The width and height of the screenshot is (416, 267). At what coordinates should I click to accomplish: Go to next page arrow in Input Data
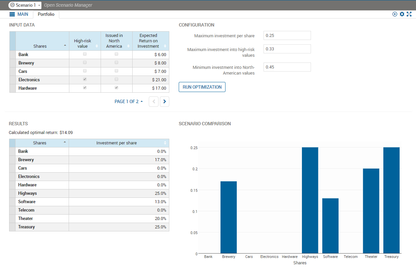tap(164, 101)
